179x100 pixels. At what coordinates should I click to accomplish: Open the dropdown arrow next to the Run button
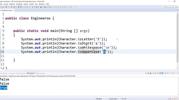coord(39,7)
